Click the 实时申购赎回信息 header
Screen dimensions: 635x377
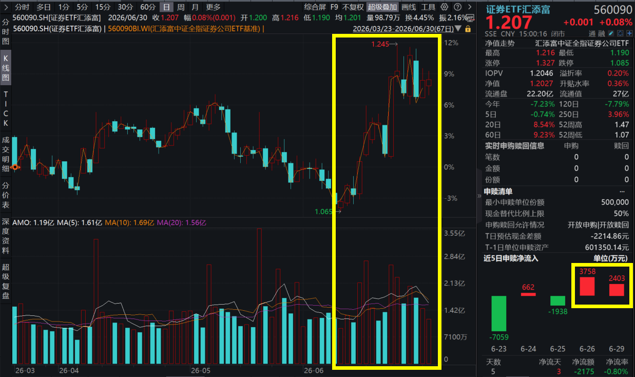click(x=515, y=145)
